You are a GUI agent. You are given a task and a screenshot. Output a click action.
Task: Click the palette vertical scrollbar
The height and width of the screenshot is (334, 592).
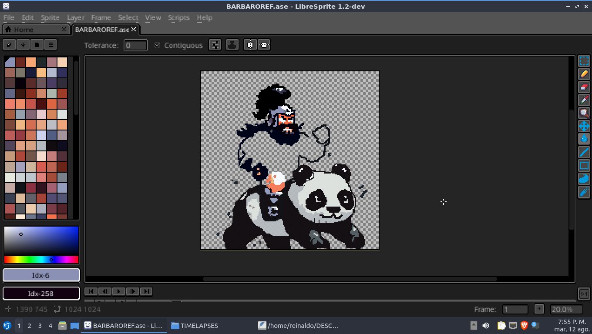point(76,87)
